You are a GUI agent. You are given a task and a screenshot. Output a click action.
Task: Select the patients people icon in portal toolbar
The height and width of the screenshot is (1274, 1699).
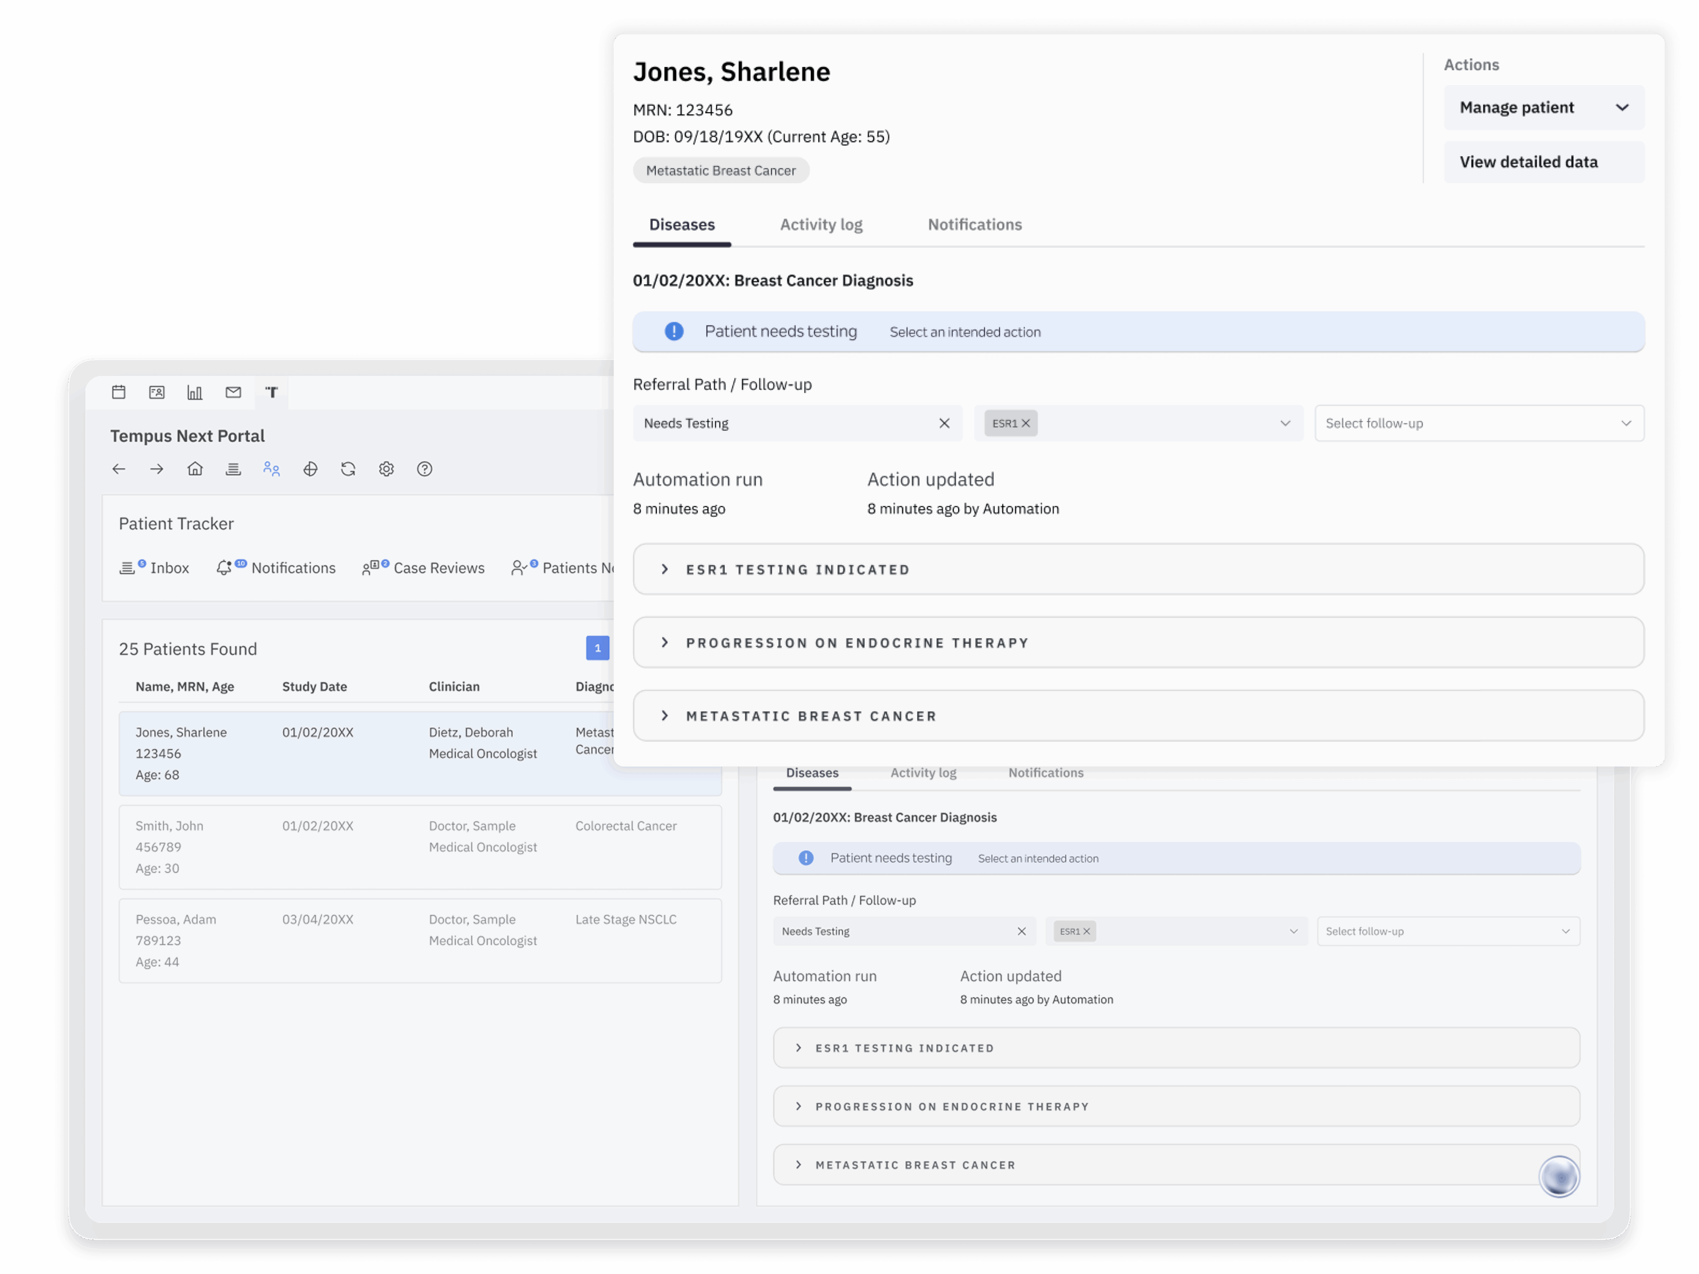[x=272, y=469]
